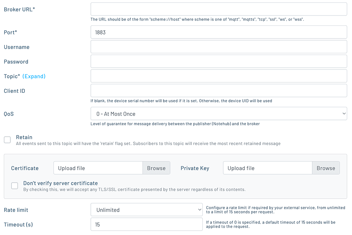
Task: Click the Client ID hint about device UID
Action: (181, 101)
